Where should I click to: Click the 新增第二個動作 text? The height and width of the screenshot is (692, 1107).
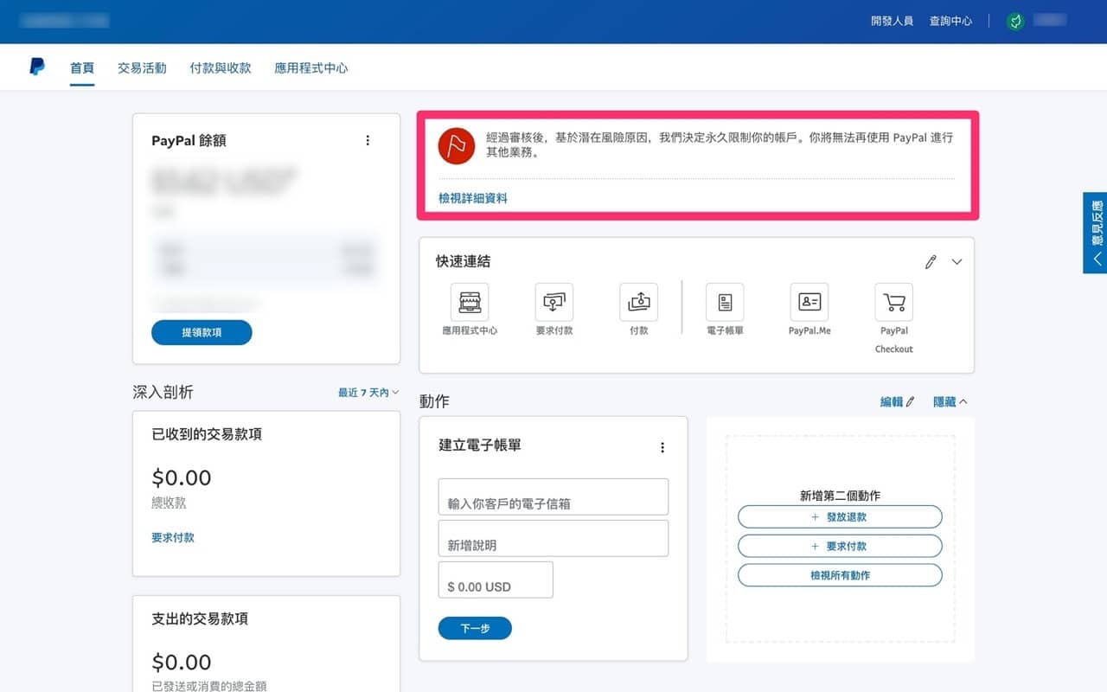[x=840, y=496]
